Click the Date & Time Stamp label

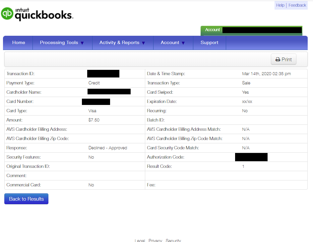point(166,74)
